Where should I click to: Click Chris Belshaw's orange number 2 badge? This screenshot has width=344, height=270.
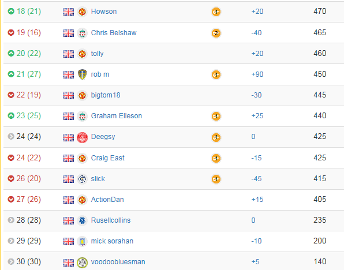[x=216, y=33]
